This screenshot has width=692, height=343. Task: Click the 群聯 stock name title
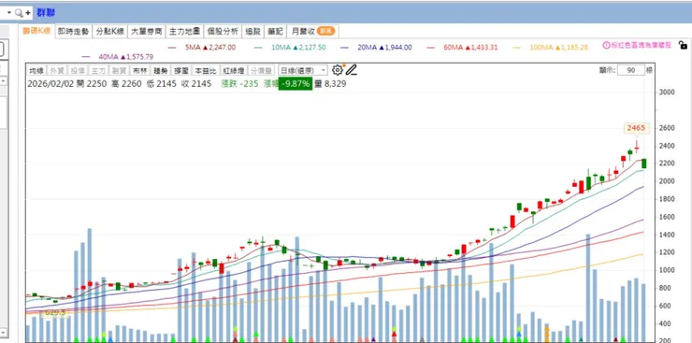point(46,13)
